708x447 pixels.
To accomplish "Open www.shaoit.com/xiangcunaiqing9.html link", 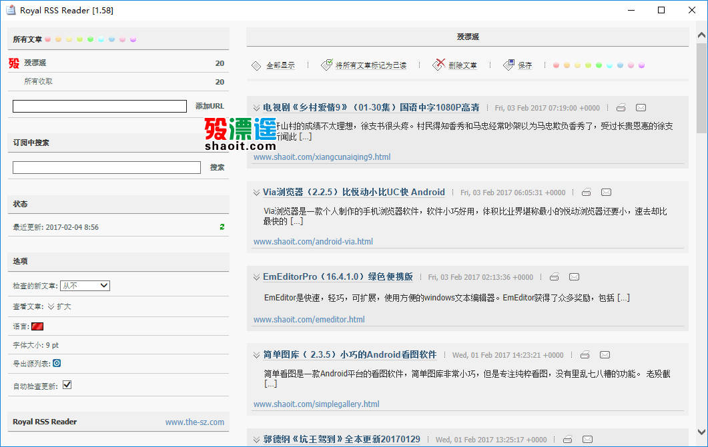I will coord(322,157).
